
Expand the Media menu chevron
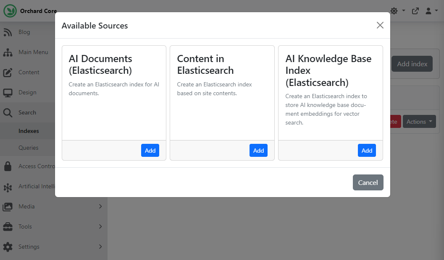[x=100, y=206]
